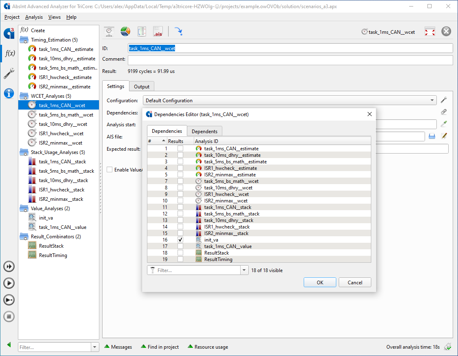Toggle the Enable Value checkbox
458x356 pixels.
(x=110, y=169)
